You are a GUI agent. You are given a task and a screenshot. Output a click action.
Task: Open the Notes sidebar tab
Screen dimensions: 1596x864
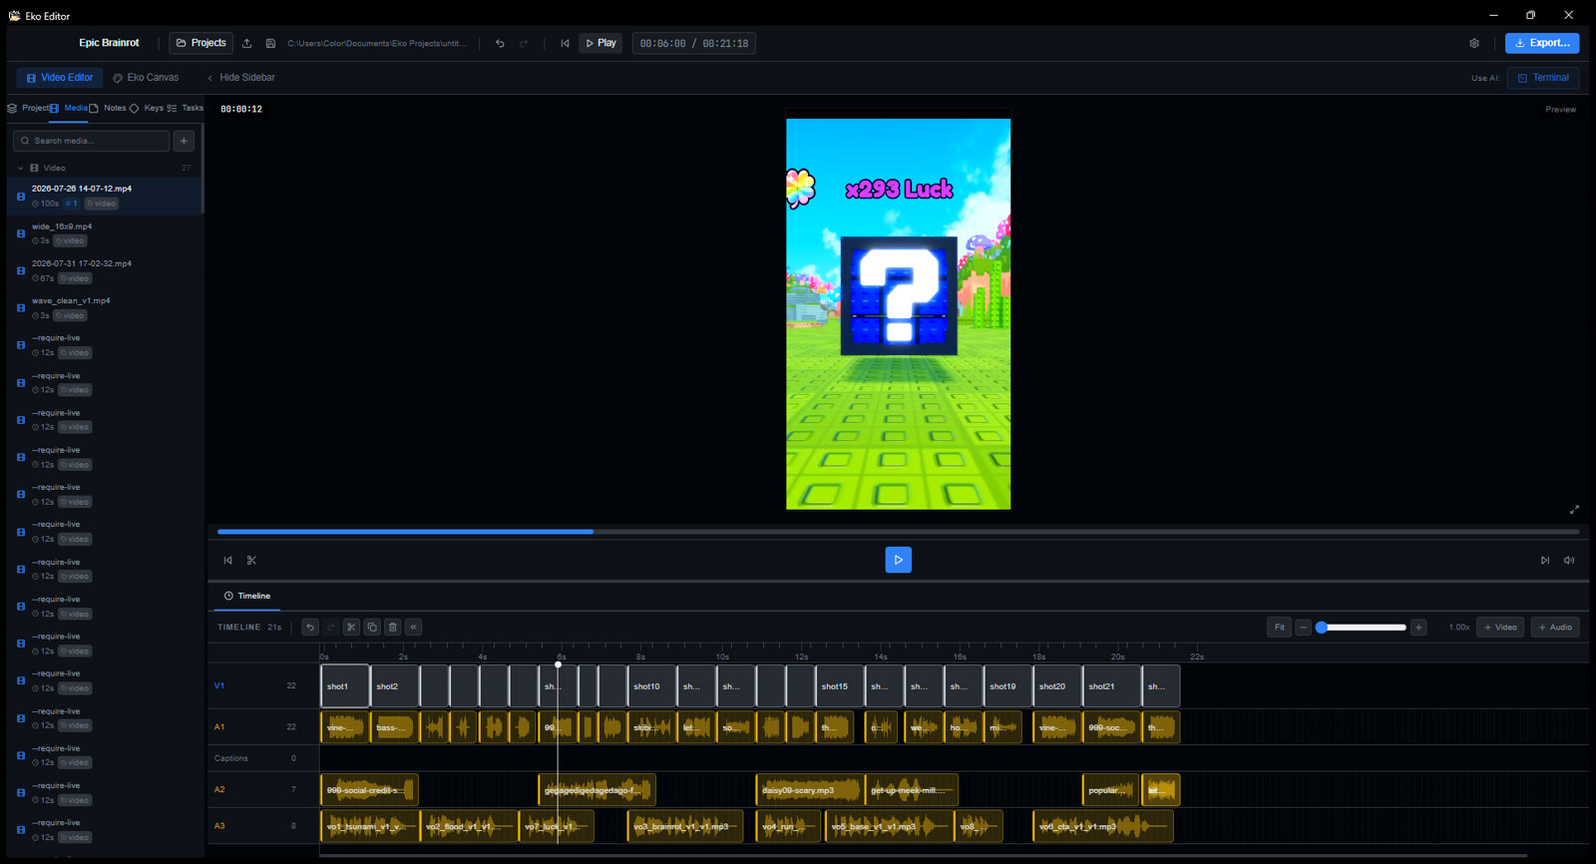click(x=109, y=108)
